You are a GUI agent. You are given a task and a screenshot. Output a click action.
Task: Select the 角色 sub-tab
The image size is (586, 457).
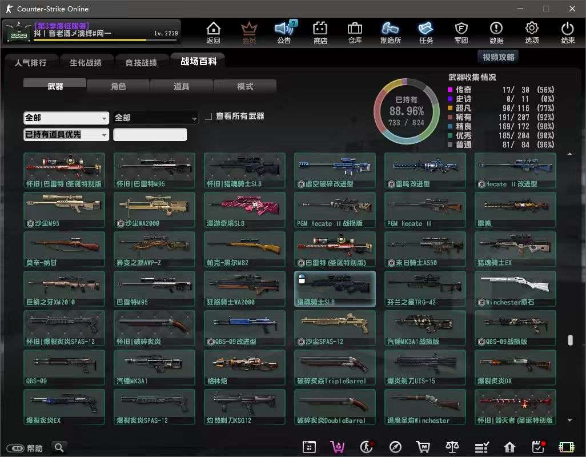118,86
